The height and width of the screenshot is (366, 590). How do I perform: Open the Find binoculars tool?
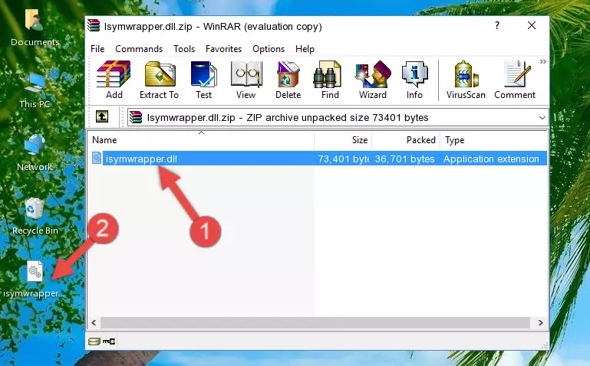click(330, 80)
